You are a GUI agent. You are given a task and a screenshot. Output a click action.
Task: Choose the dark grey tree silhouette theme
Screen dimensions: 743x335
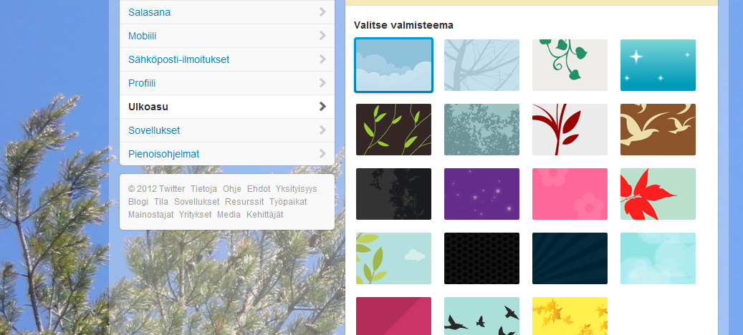[x=393, y=194]
